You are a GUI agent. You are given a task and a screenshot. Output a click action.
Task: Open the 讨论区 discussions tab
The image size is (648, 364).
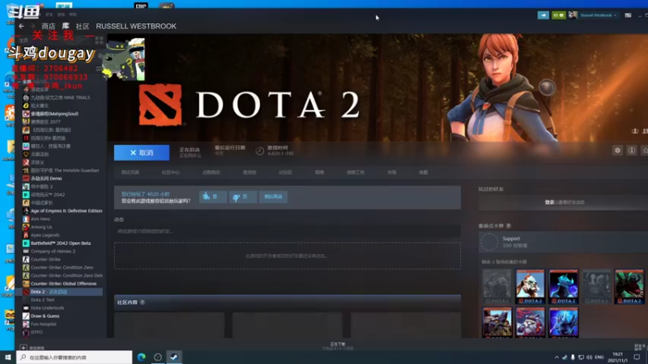pos(285,172)
